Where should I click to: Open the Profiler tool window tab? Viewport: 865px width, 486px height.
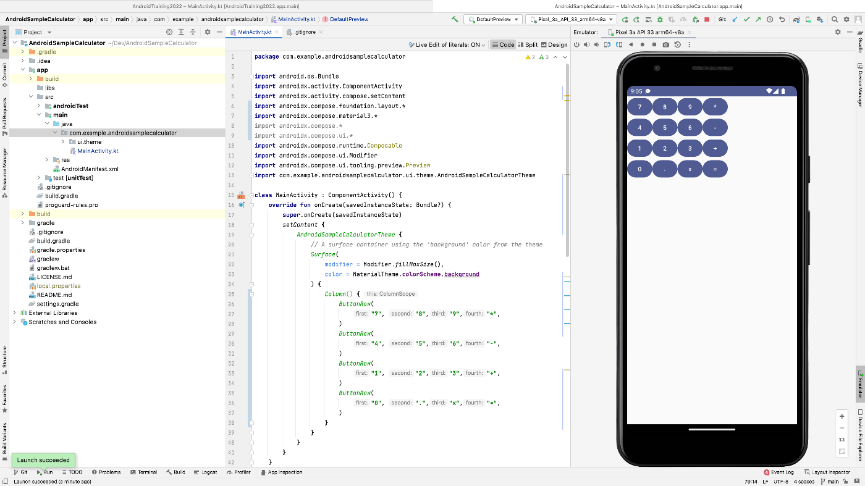(238, 472)
